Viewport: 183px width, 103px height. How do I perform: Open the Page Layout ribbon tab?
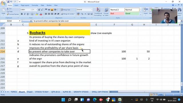25,5
